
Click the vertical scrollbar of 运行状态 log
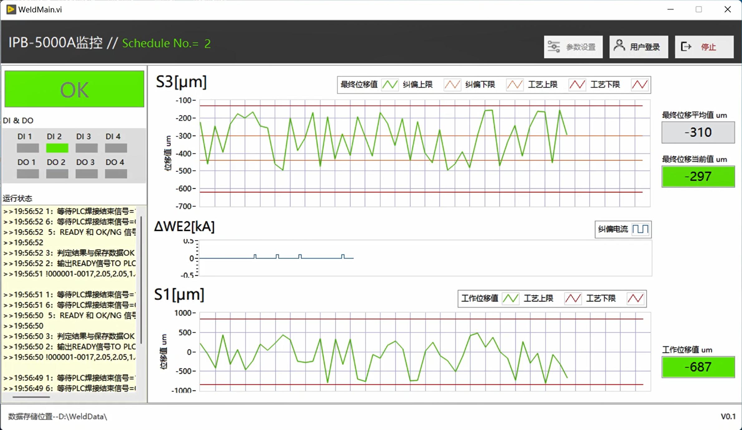coord(141,280)
